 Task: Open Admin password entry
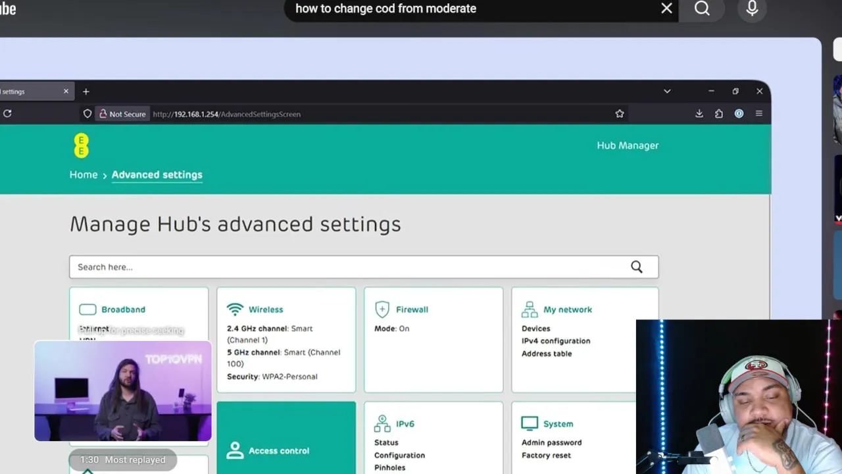click(551, 442)
